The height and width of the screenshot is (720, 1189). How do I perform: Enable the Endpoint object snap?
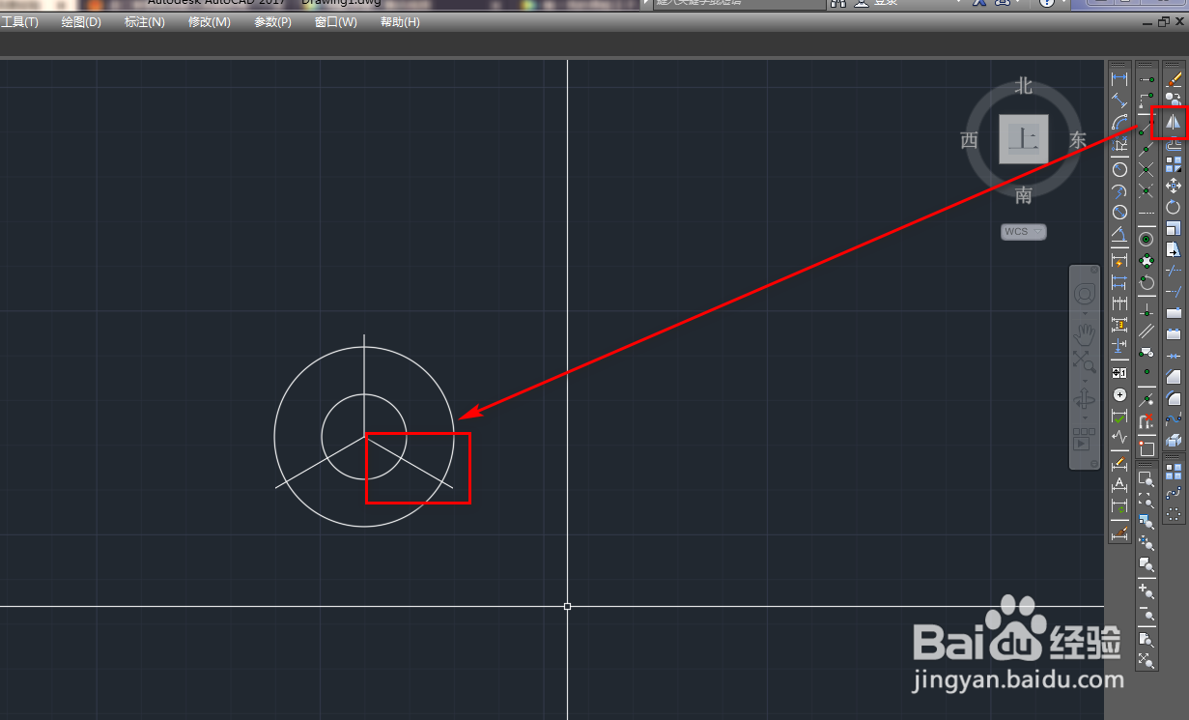pos(1147,127)
